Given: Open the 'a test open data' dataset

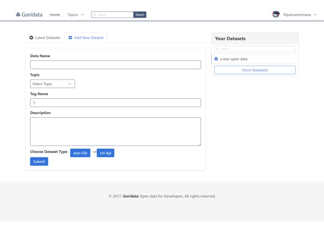Looking at the screenshot, I should pos(255,59).
